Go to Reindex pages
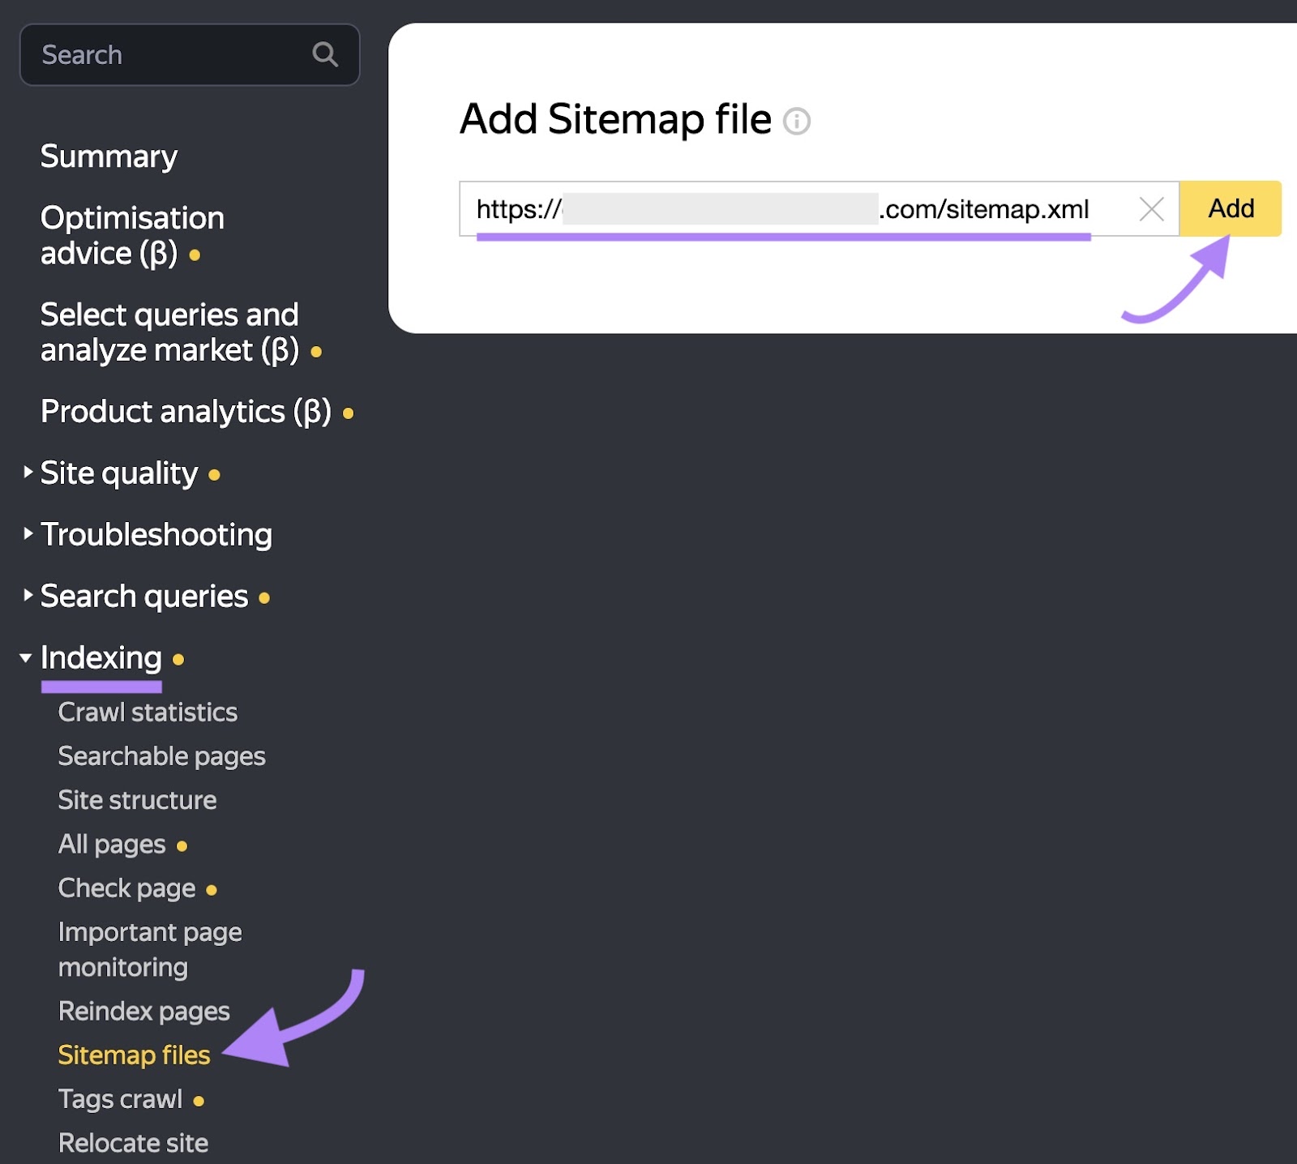This screenshot has height=1164, width=1297. (143, 1011)
